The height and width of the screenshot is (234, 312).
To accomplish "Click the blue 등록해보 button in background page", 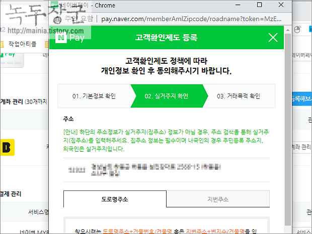I will click(301, 98).
